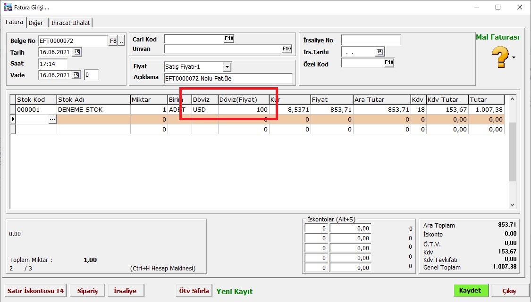The image size is (531, 302).
Task: Click the Ötv Sıfırla button
Action: (x=194, y=291)
